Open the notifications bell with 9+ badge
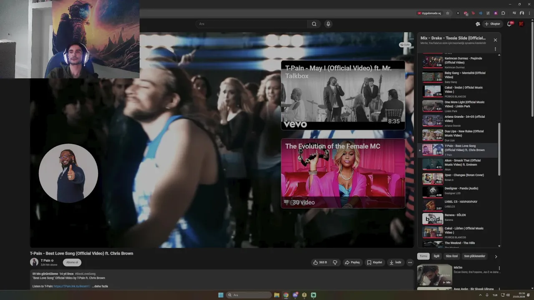This screenshot has height=300, width=534. (x=509, y=24)
